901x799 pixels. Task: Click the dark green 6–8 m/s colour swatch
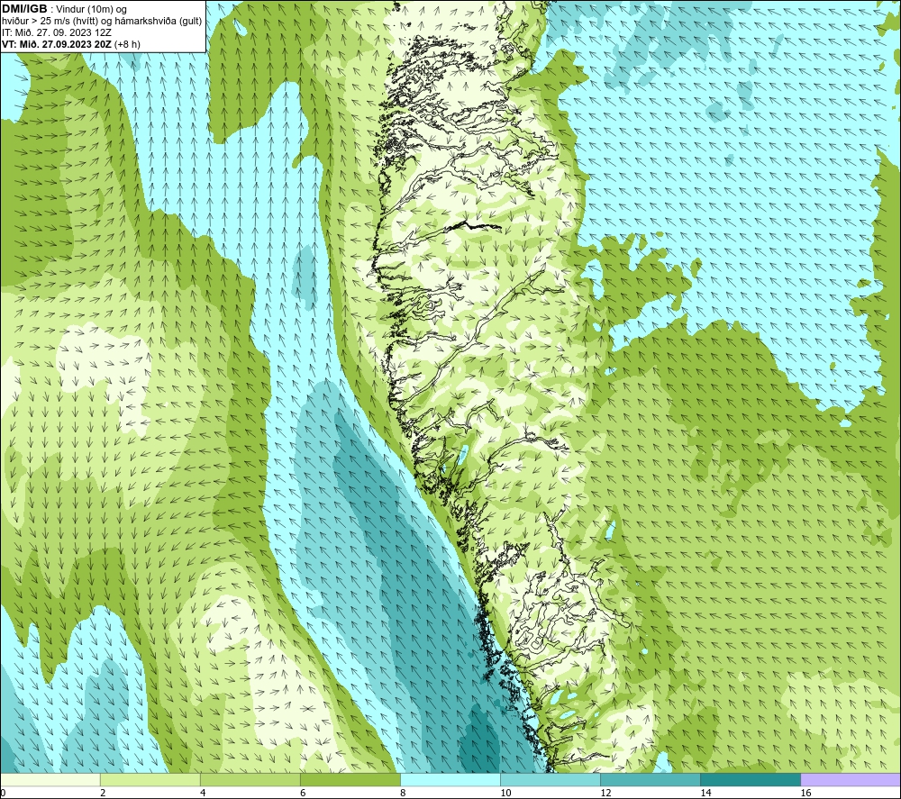tap(350, 779)
